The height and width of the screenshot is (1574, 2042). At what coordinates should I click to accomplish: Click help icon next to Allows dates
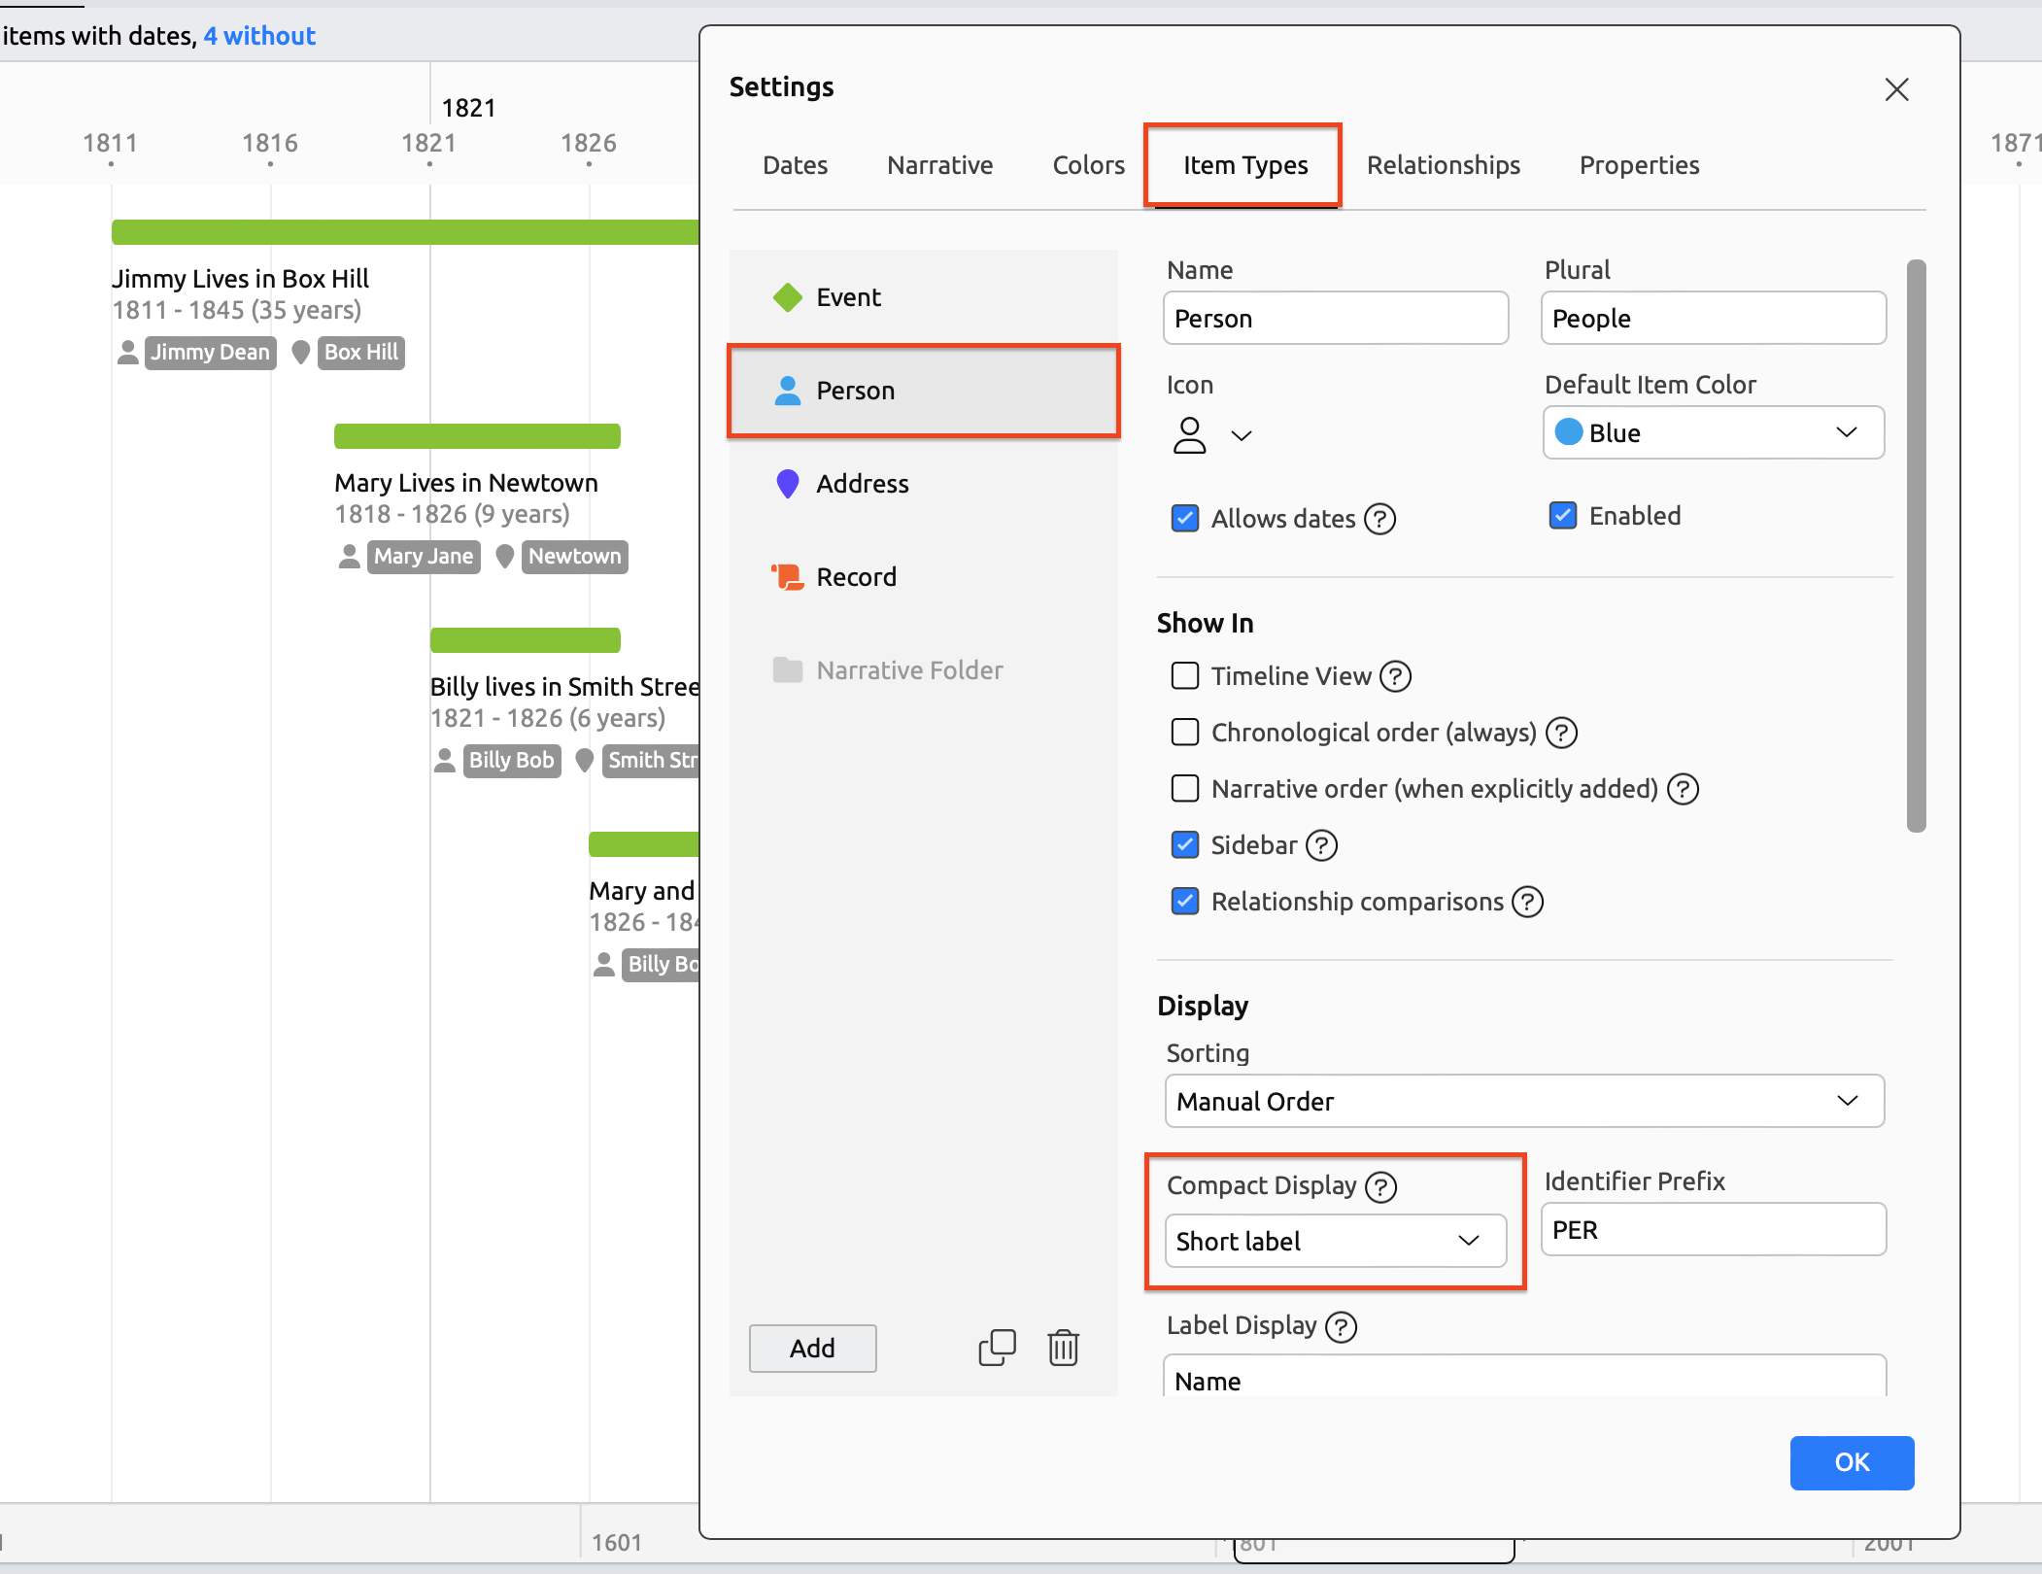click(1379, 519)
